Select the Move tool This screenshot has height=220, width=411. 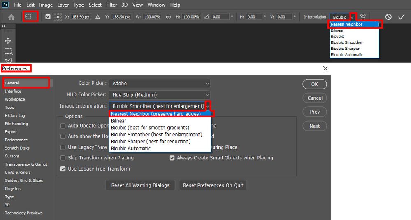[8, 41]
